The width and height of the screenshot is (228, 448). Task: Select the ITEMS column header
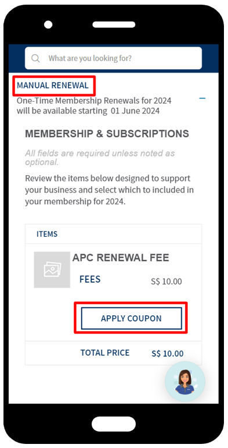coord(47,234)
